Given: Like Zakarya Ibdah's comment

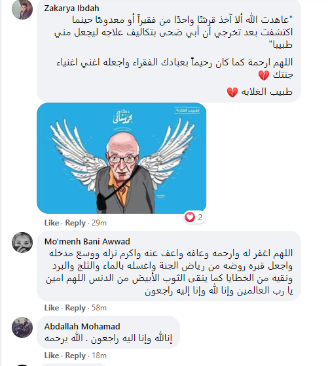Looking at the screenshot, I should (52, 223).
